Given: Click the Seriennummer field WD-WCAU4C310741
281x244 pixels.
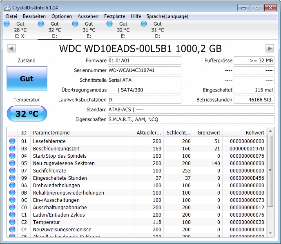Looking at the screenshot, I should coord(145,70).
